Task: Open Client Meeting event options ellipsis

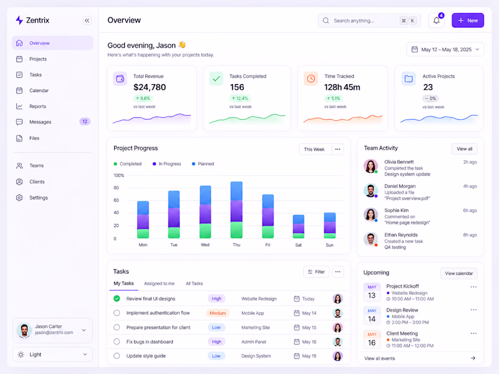Action: pos(473,333)
